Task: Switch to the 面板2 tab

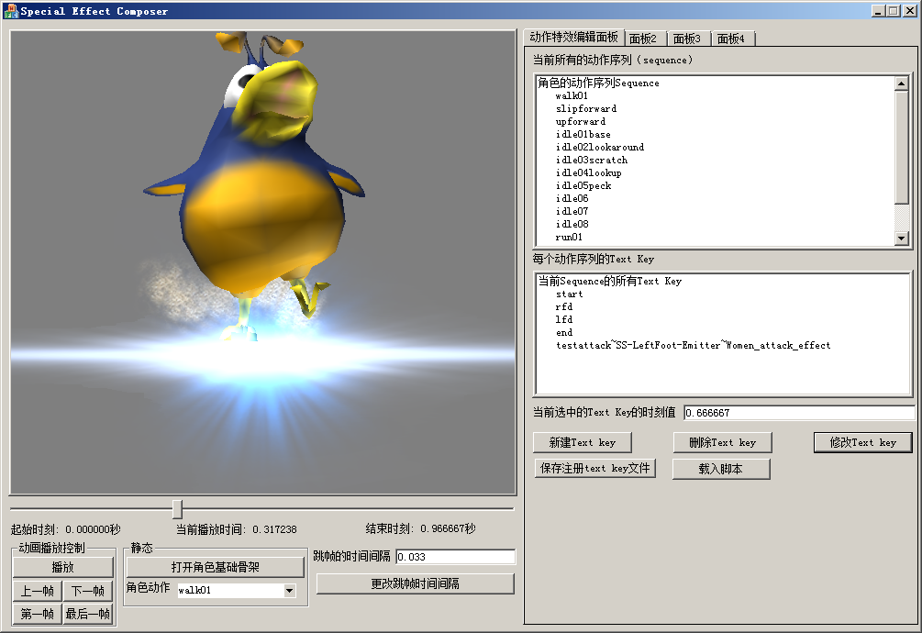Action: [643, 39]
